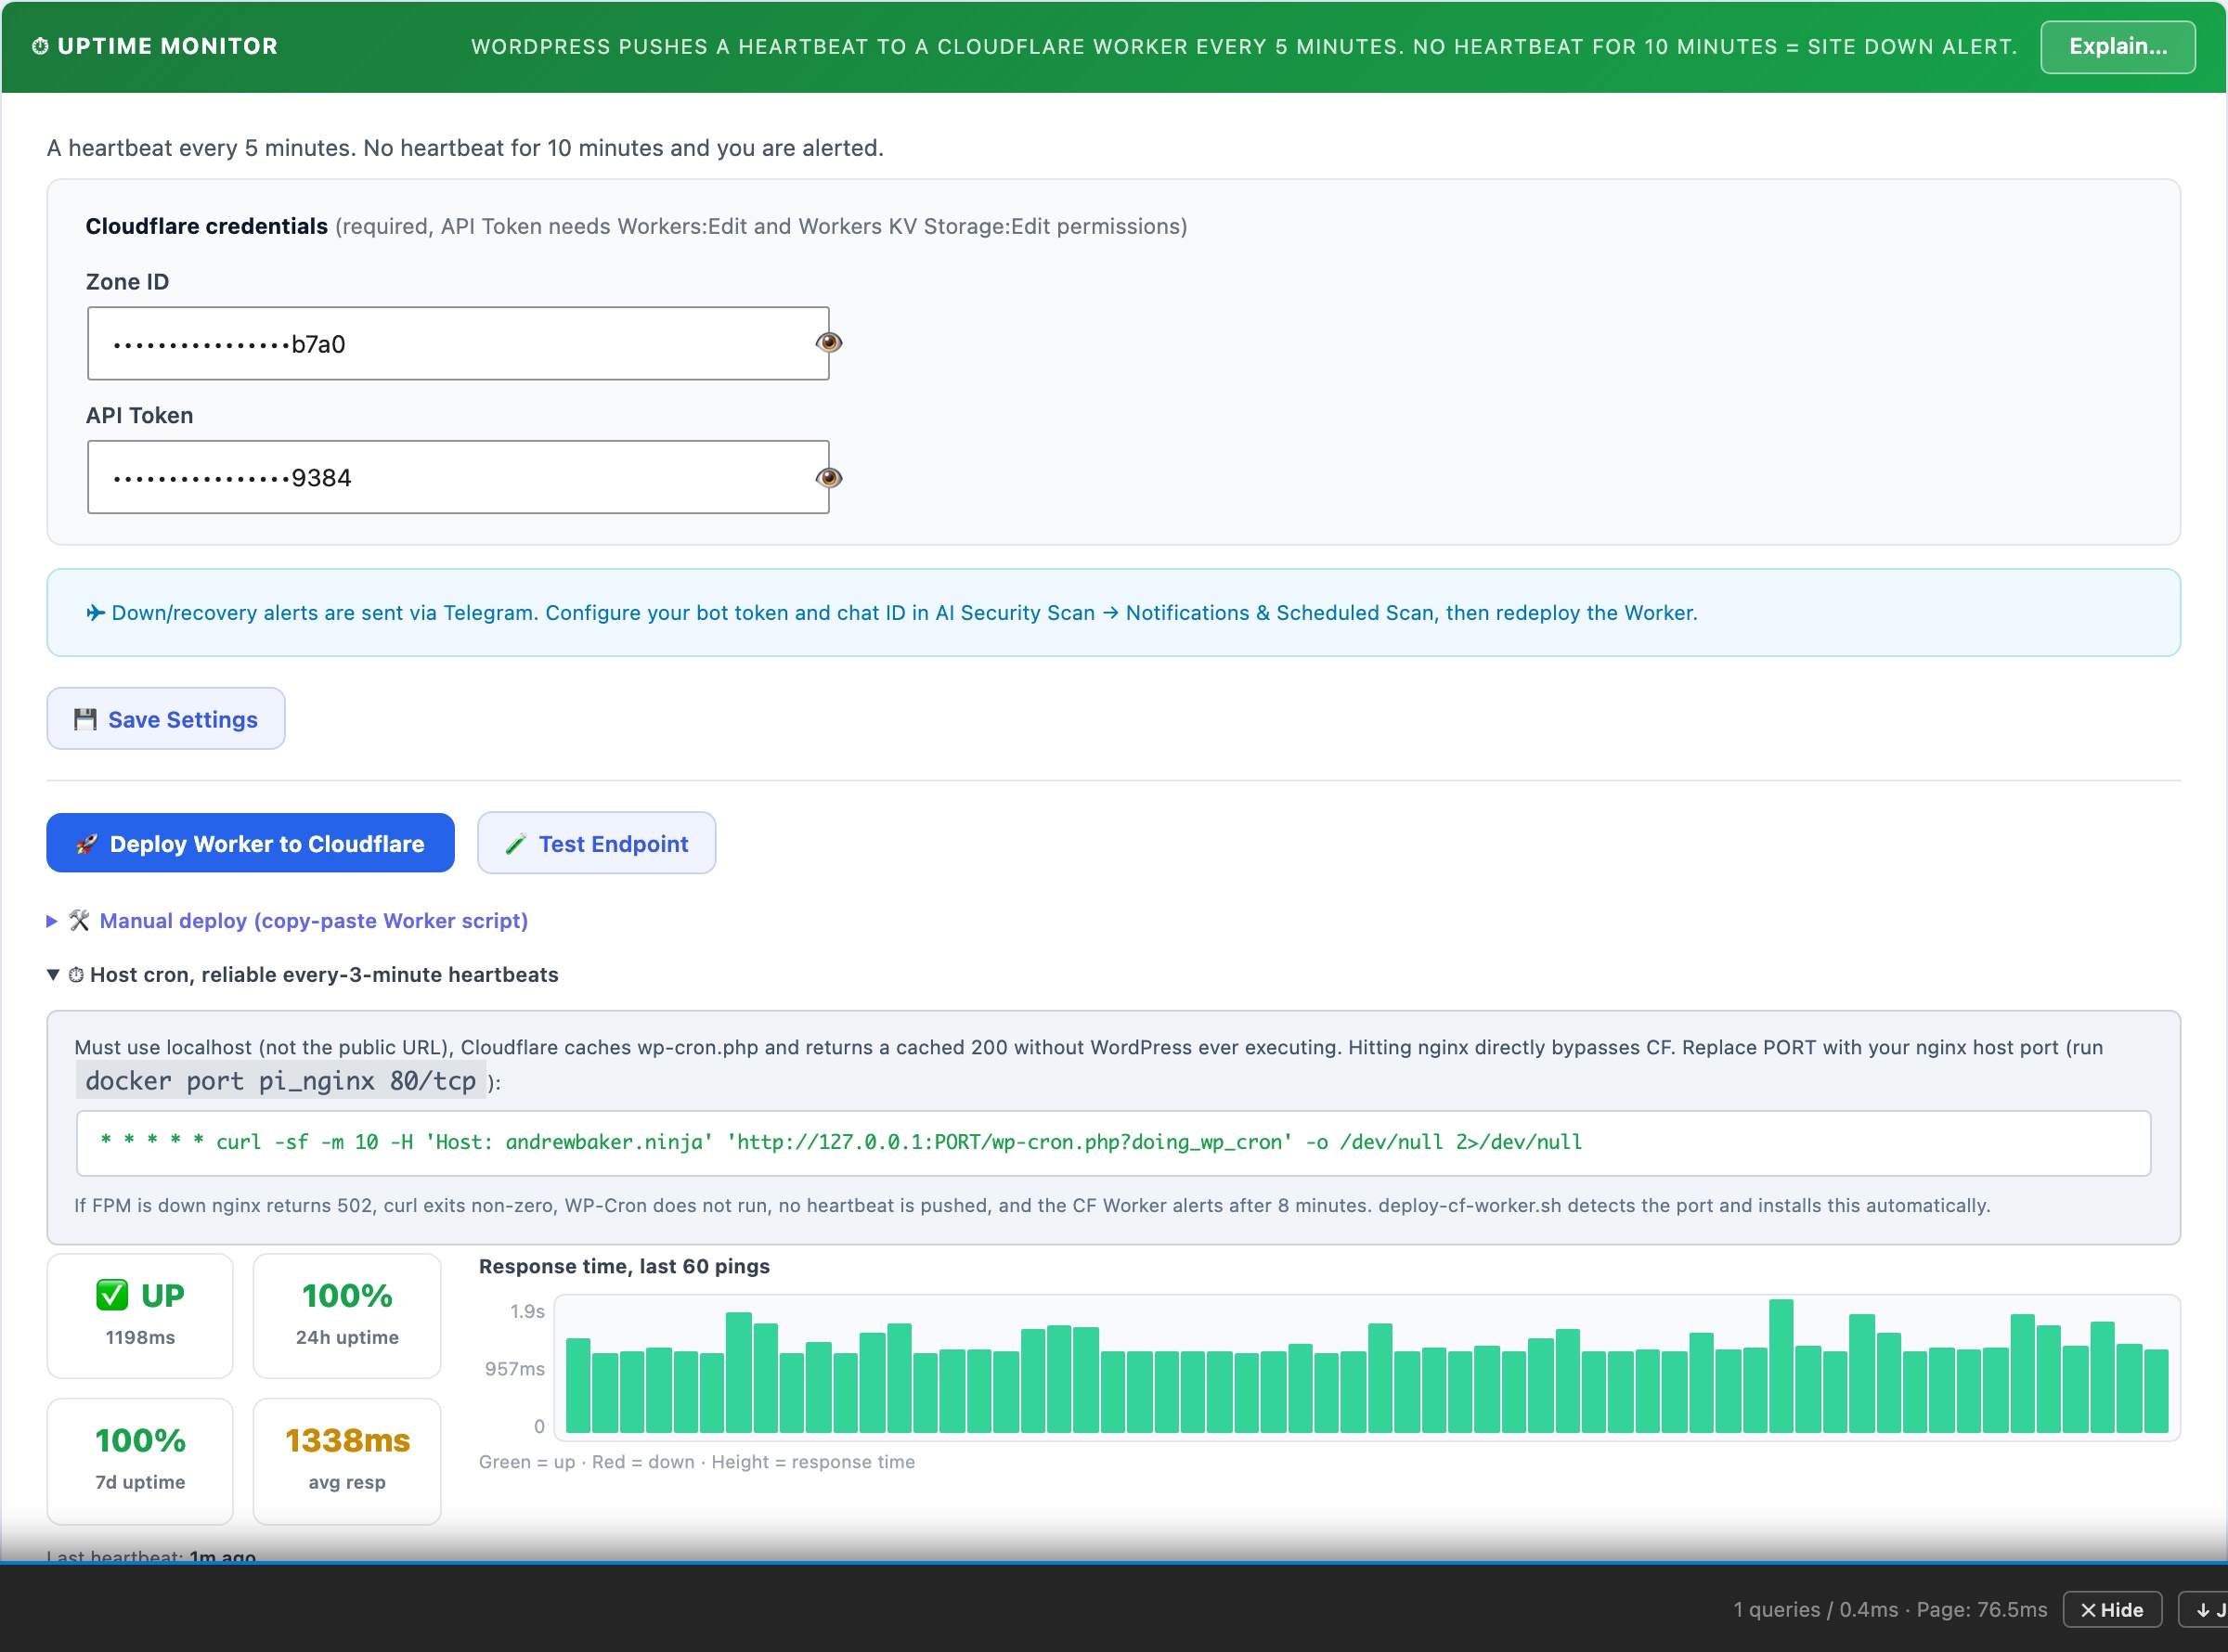
Task: Click the Save Settings button
Action: click(x=166, y=719)
